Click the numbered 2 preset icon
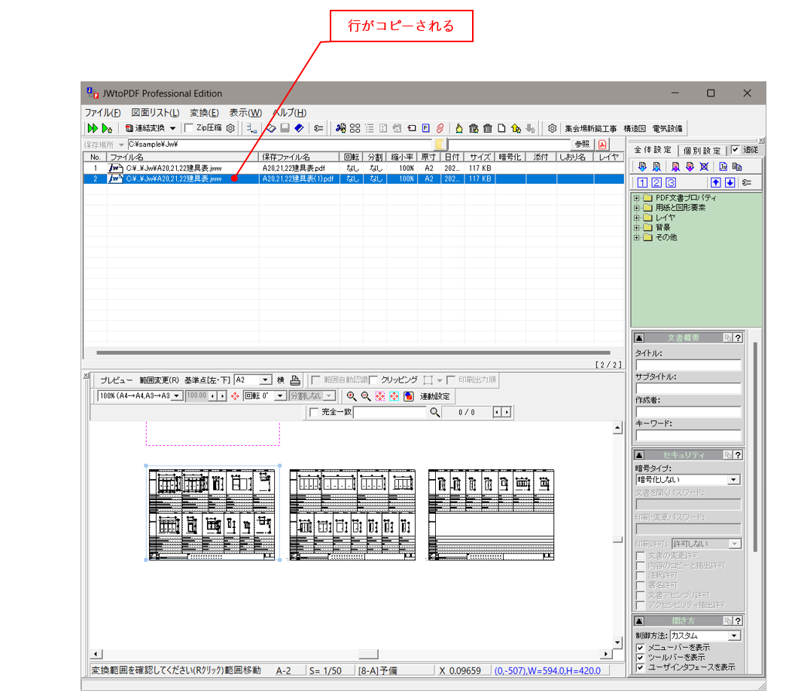 [x=657, y=182]
